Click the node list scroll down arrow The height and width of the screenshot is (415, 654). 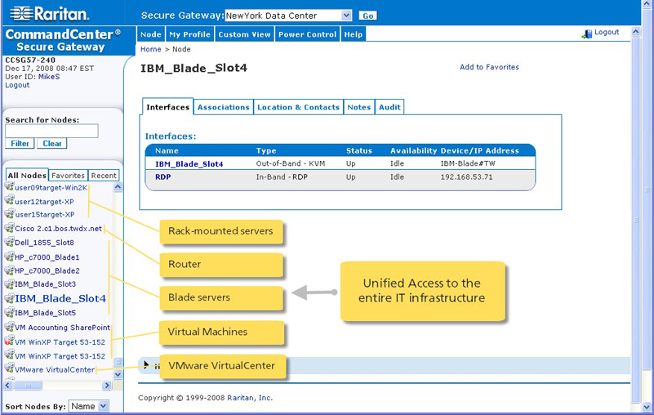pyautogui.click(x=118, y=374)
